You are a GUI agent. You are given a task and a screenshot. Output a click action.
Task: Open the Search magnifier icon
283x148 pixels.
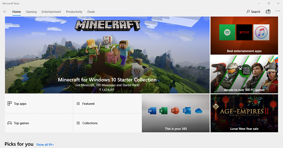248,12
